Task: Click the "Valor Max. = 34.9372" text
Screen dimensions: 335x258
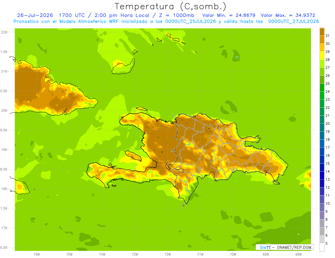Action: click(x=288, y=15)
